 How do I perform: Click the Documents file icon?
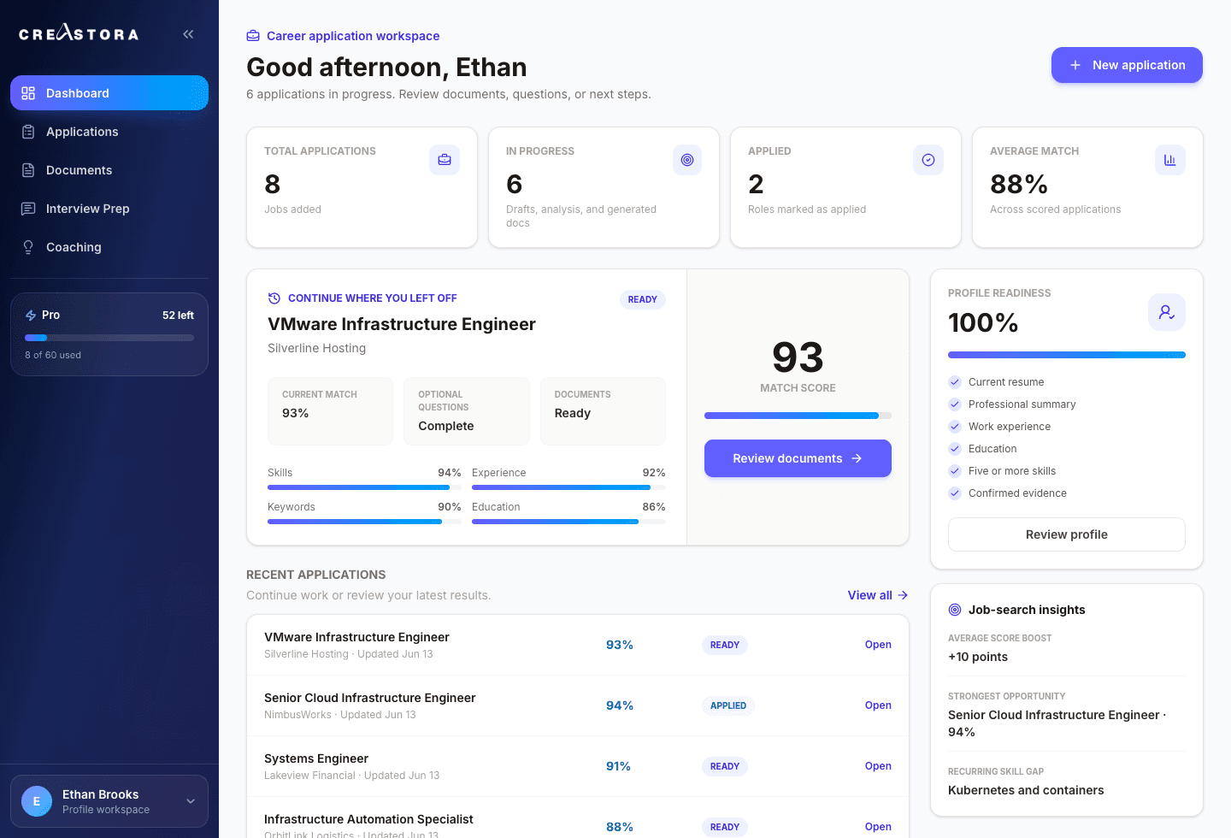click(x=28, y=170)
